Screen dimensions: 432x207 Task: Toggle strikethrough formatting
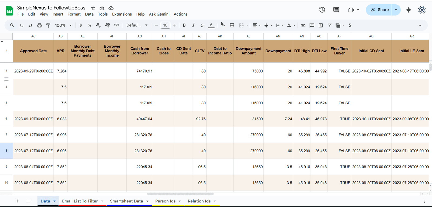pyautogui.click(x=202, y=25)
